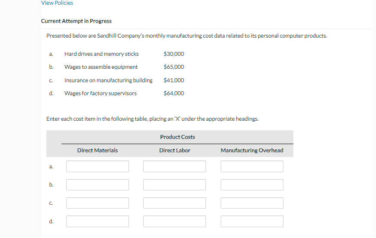Click the Direct Labor column heading
This screenshot has width=376, height=238.
174,151
